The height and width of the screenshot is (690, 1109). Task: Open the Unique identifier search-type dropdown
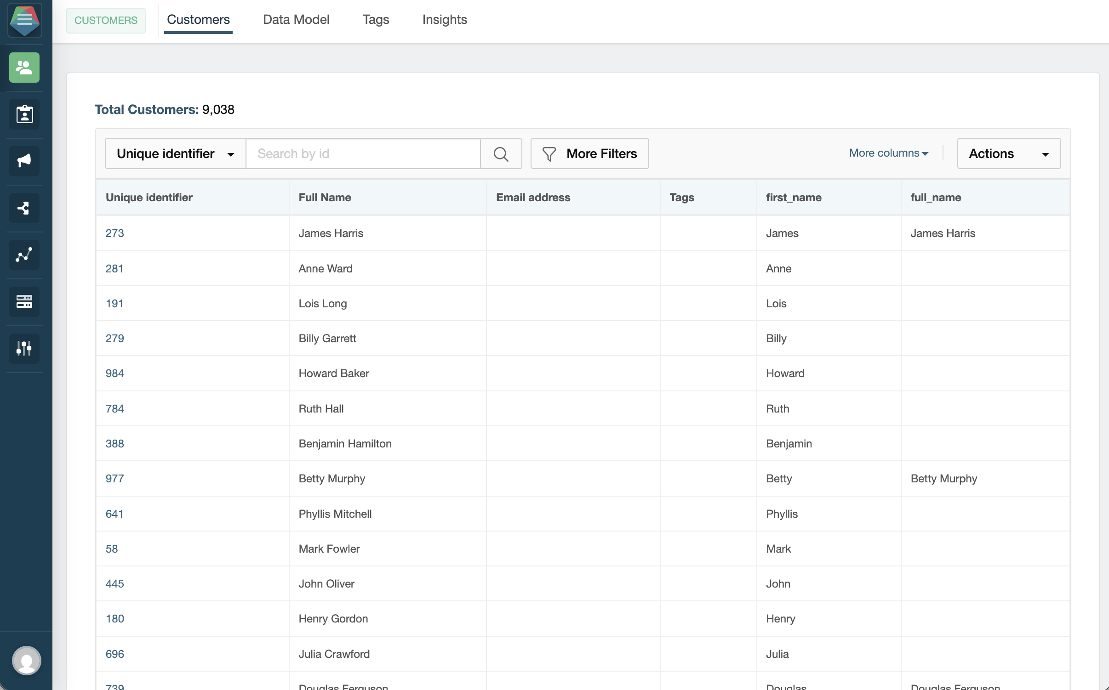[176, 153]
